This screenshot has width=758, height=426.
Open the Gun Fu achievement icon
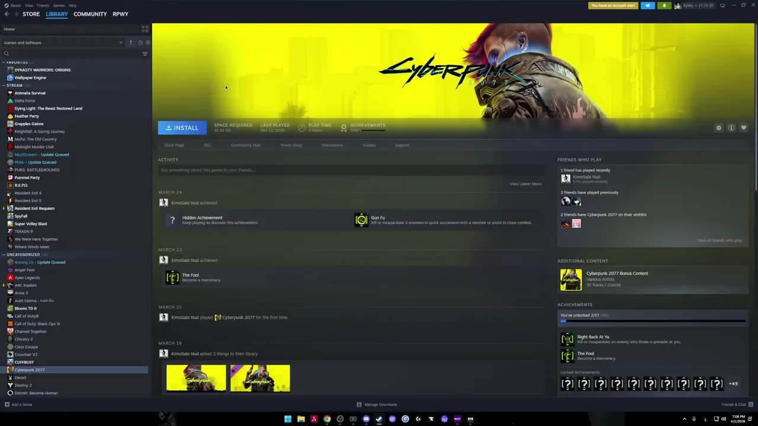(x=361, y=220)
